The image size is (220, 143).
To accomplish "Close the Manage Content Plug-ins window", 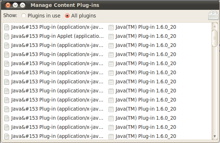I will point(8,5).
